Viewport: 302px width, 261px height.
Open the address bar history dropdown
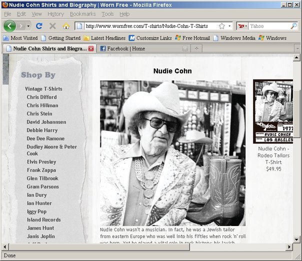click(229, 26)
